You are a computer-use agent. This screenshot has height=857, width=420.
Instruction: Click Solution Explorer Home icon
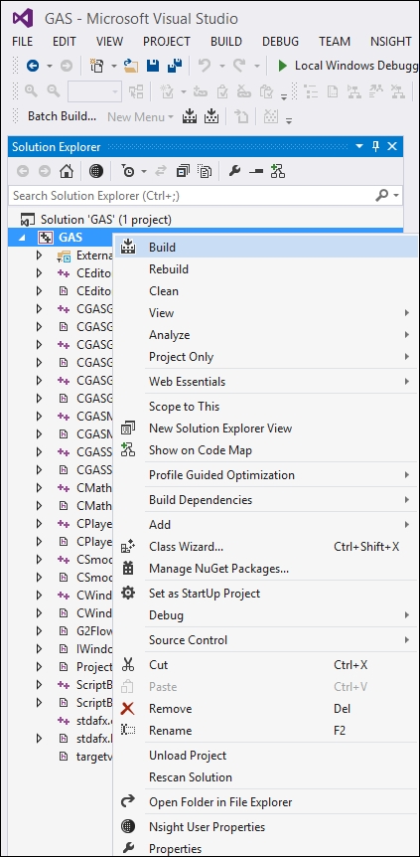(x=67, y=172)
